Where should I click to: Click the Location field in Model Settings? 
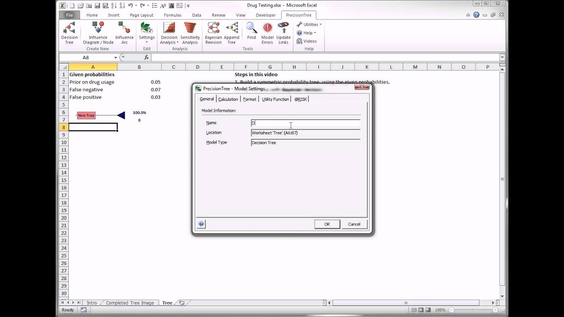[305, 133]
